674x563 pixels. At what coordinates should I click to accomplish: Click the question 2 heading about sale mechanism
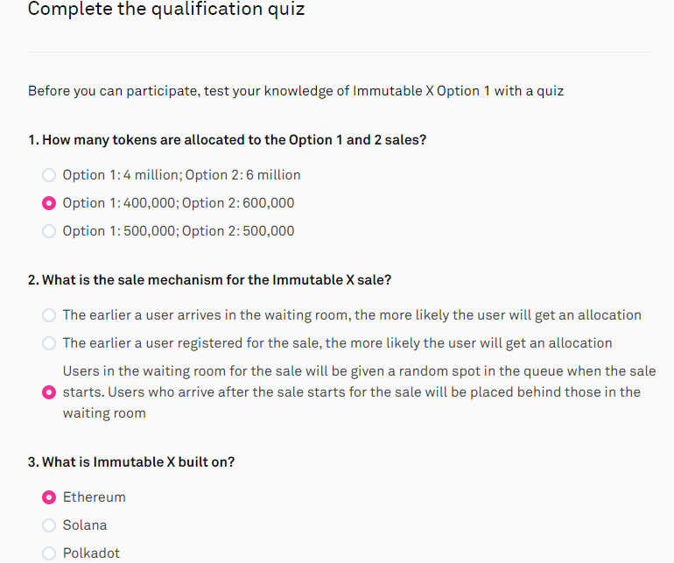[x=210, y=280]
